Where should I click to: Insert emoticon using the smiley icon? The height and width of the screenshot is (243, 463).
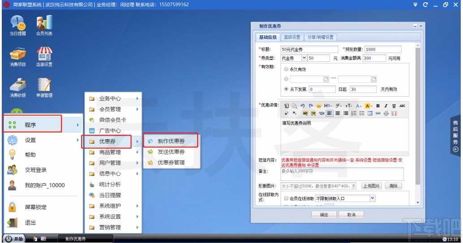[x=319, y=106]
